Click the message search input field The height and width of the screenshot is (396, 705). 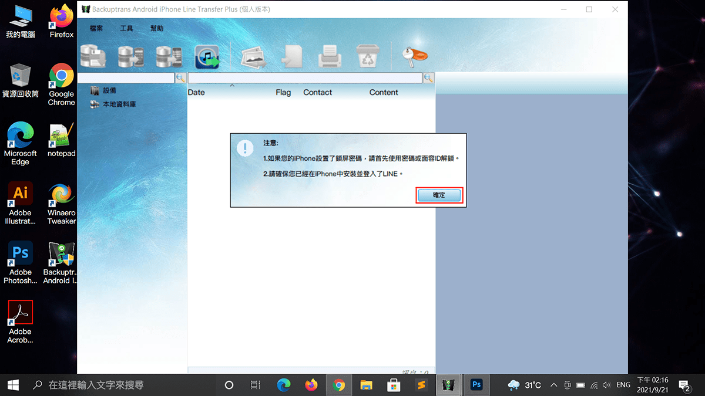click(x=304, y=77)
